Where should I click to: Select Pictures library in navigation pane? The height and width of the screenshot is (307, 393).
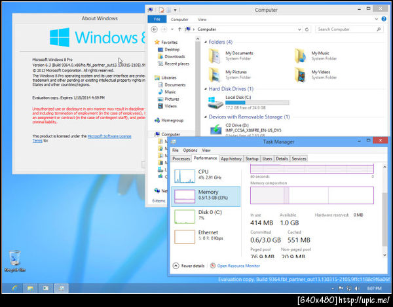click(x=172, y=99)
